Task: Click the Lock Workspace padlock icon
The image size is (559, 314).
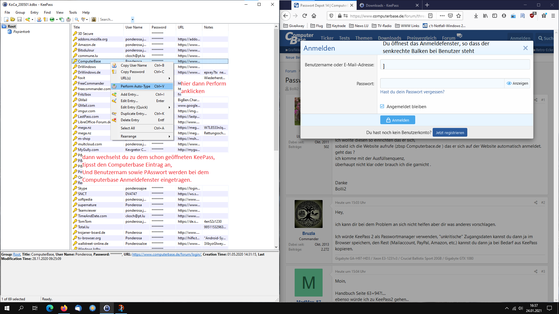Action: pos(94,19)
